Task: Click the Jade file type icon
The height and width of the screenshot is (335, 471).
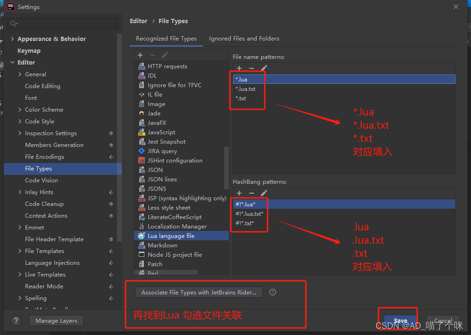Action: tap(142, 114)
